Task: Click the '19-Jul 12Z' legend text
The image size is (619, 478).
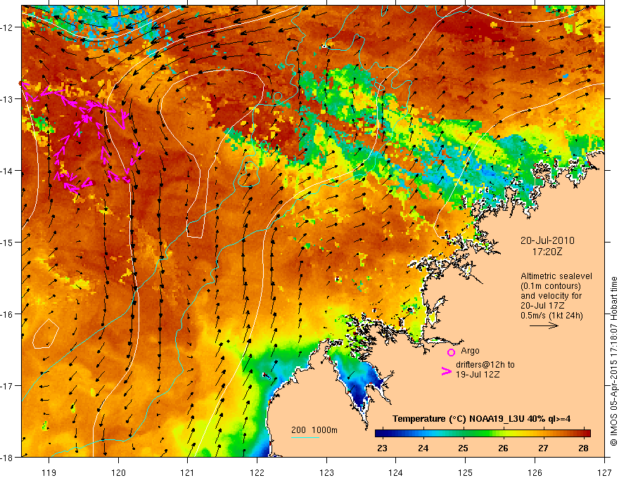Action: pyautogui.click(x=478, y=374)
